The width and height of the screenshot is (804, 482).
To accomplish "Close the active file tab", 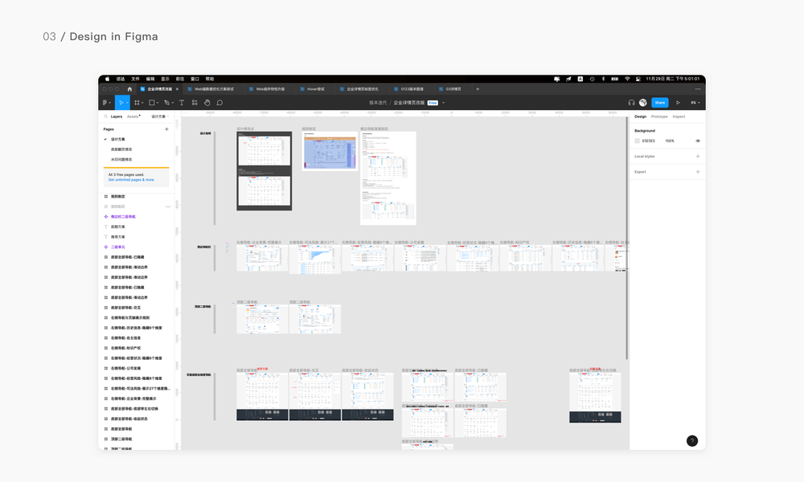I will [x=178, y=89].
